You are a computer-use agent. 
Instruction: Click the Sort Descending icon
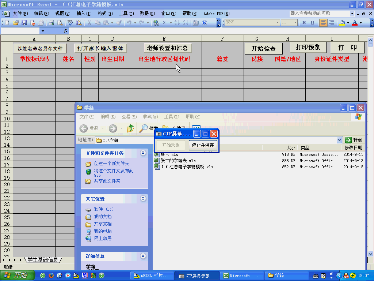click(x=185, y=23)
